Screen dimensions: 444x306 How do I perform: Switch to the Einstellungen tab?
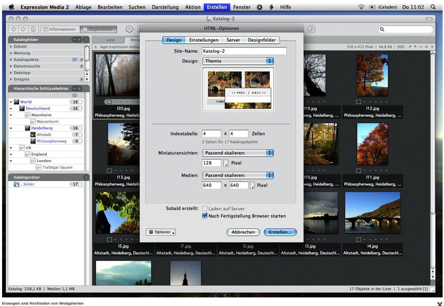(x=203, y=40)
